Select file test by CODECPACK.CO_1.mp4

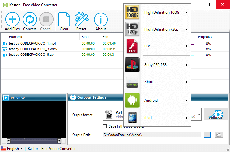[x=32, y=44]
